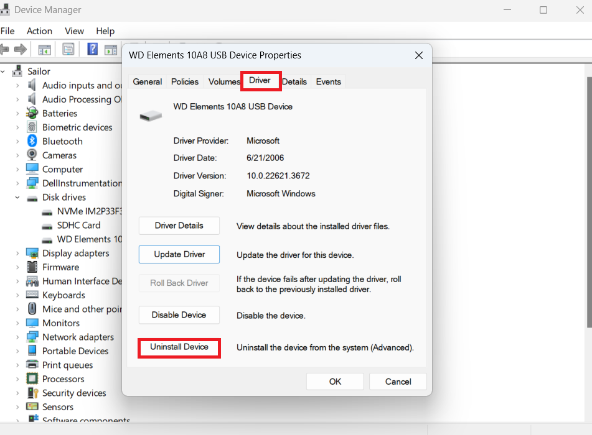
Task: Click the Bluetooth category icon
Action: click(32, 141)
